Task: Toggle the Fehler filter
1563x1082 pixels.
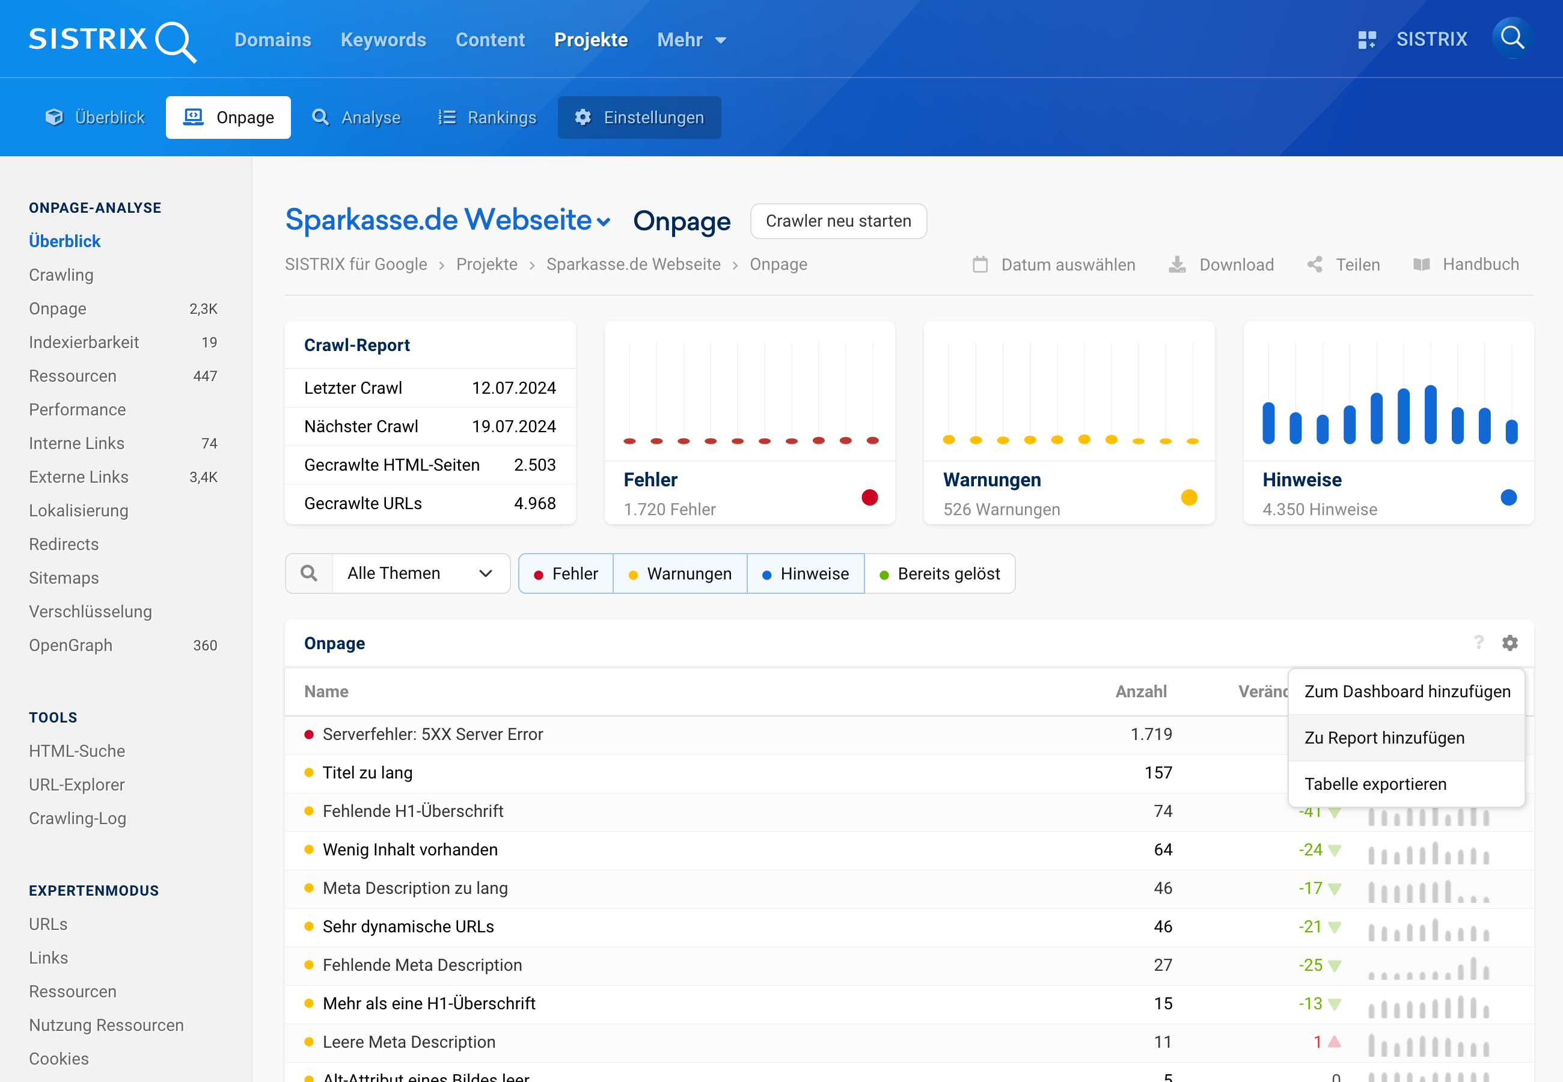Action: [566, 573]
